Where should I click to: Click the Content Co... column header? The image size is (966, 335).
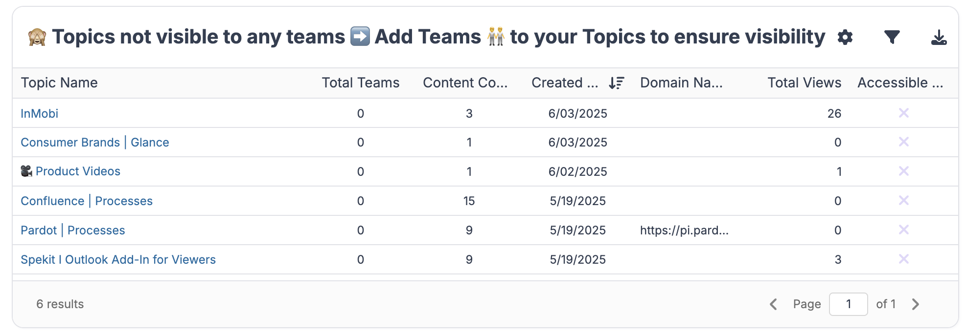click(464, 83)
